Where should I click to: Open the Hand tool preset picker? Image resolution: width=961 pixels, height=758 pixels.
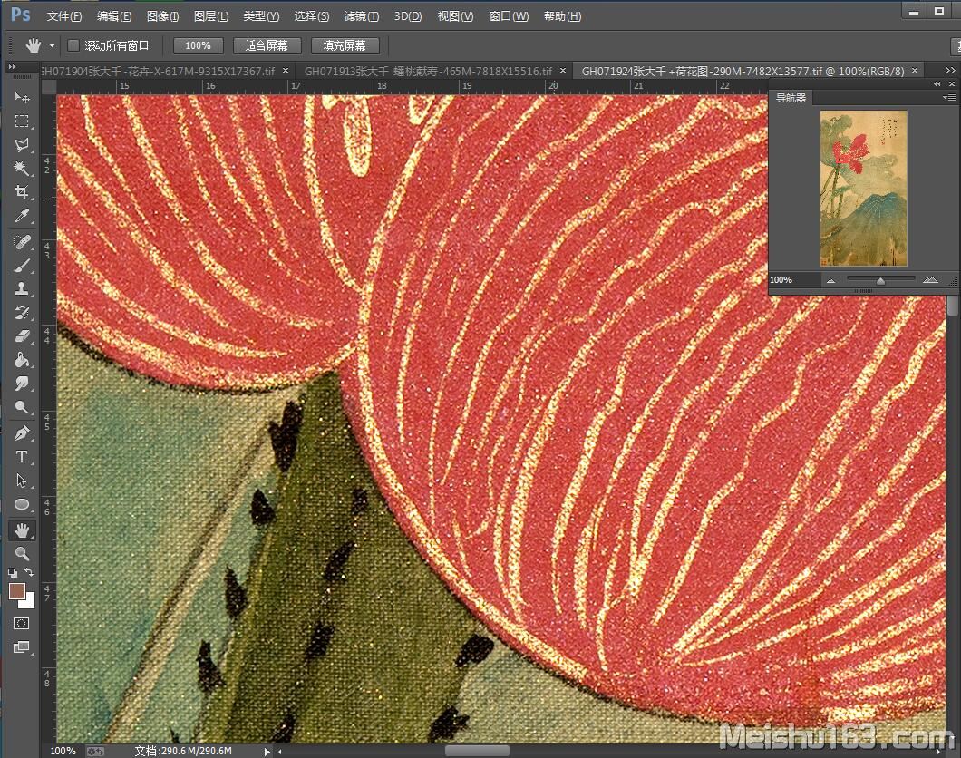[x=52, y=46]
